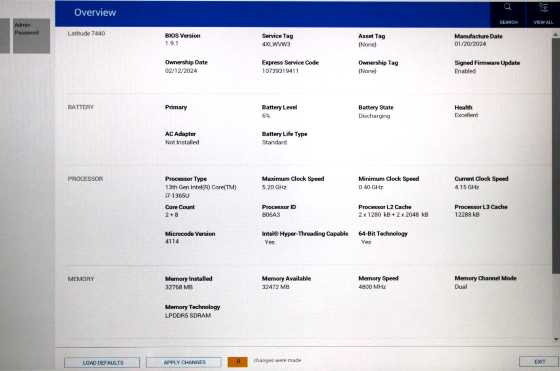Click Express Service Code 10739319411
The height and width of the screenshot is (371, 560).
pyautogui.click(x=280, y=71)
